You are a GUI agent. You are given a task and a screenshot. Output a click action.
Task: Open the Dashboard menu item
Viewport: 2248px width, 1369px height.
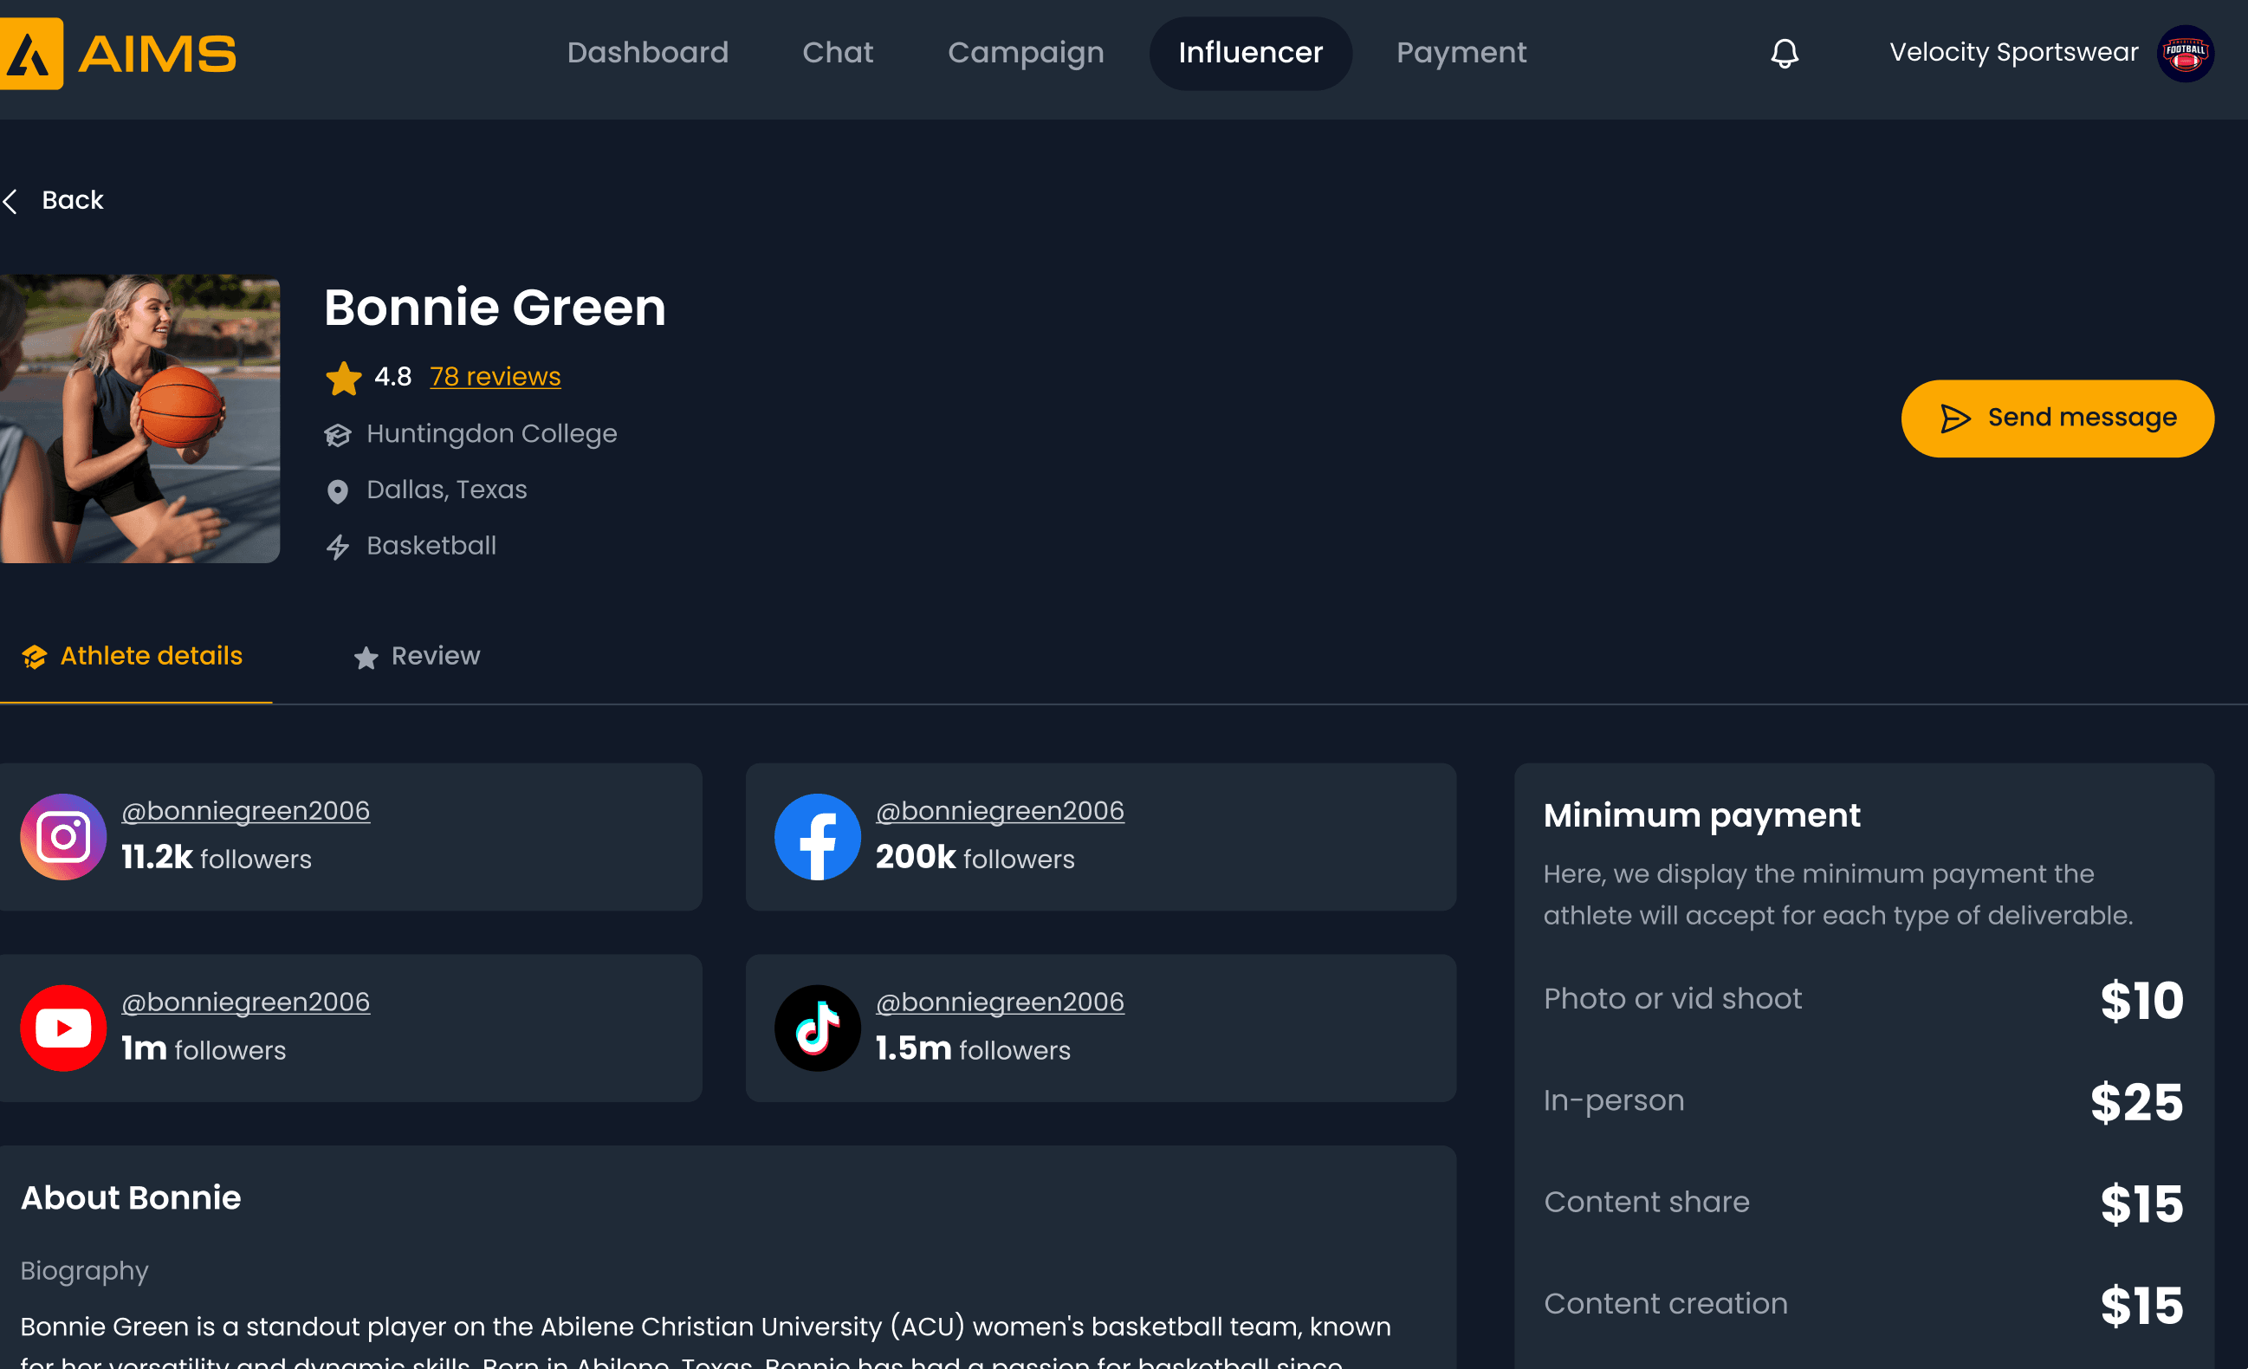[647, 53]
